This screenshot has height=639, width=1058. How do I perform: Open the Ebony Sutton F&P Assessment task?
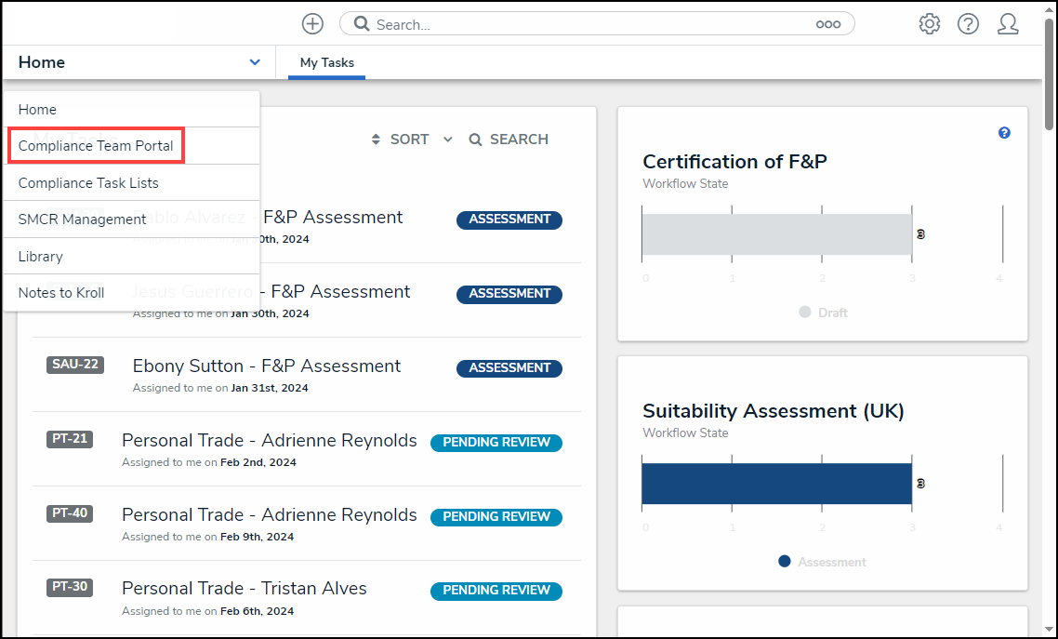click(267, 366)
